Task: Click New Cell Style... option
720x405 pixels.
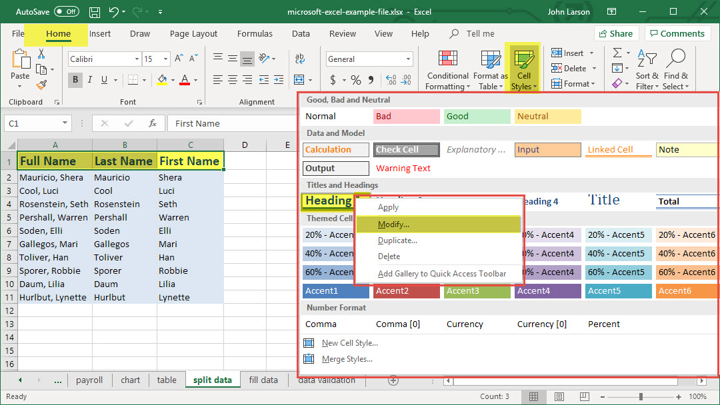Action: (349, 343)
